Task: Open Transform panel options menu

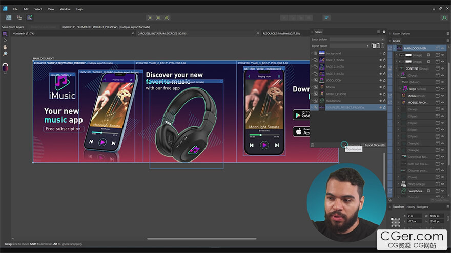Action: point(448,207)
